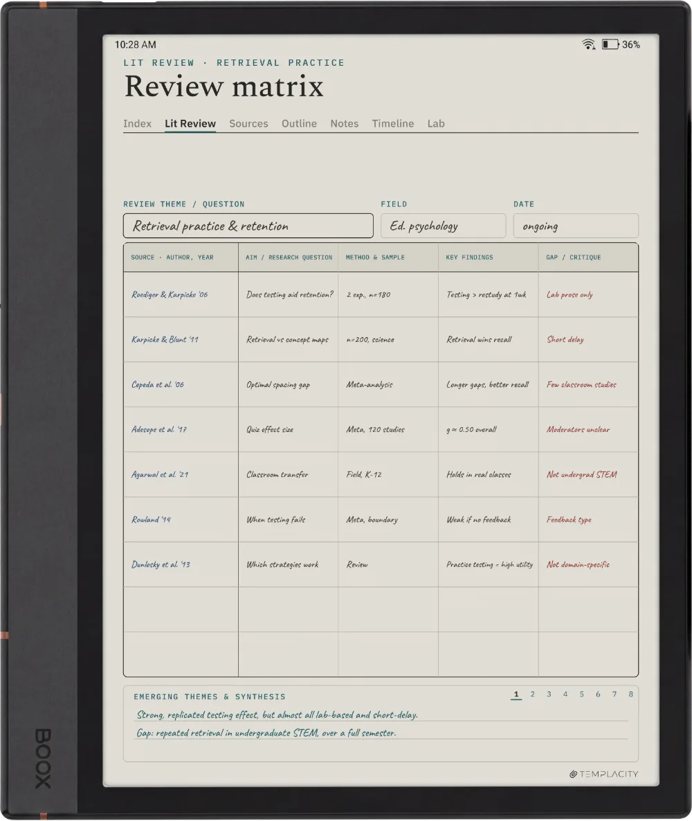
Task: Tap the 'Source · Author, Year' column header
Action: tap(181, 257)
